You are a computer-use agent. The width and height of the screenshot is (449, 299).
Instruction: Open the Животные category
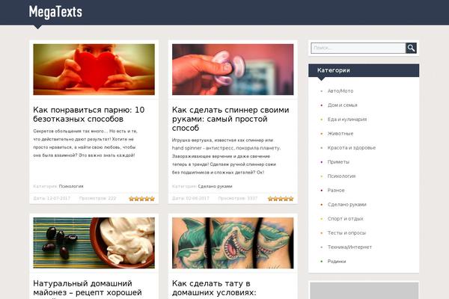pos(340,134)
